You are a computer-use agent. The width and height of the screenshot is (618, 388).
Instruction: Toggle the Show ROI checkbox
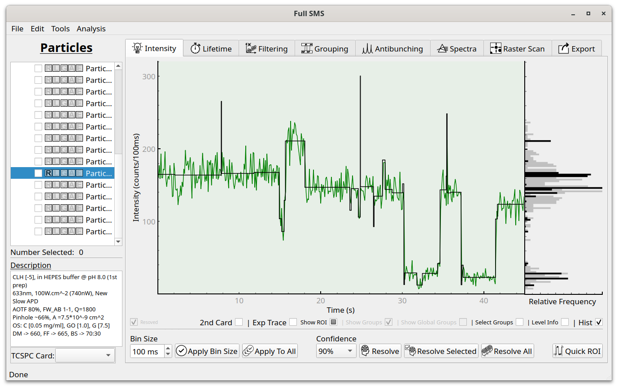[333, 322]
